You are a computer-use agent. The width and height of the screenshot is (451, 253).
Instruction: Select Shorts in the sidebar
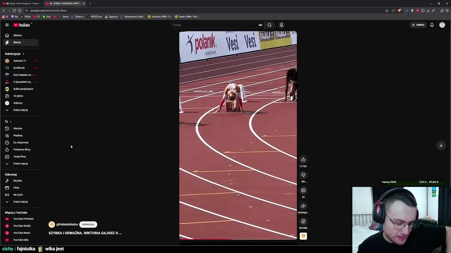20,43
